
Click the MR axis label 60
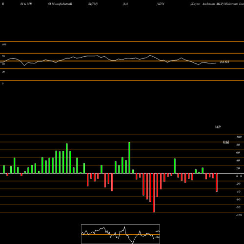click(x=238, y=153)
